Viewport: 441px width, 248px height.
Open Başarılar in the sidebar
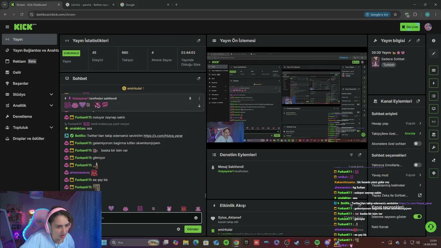[x=29, y=83]
